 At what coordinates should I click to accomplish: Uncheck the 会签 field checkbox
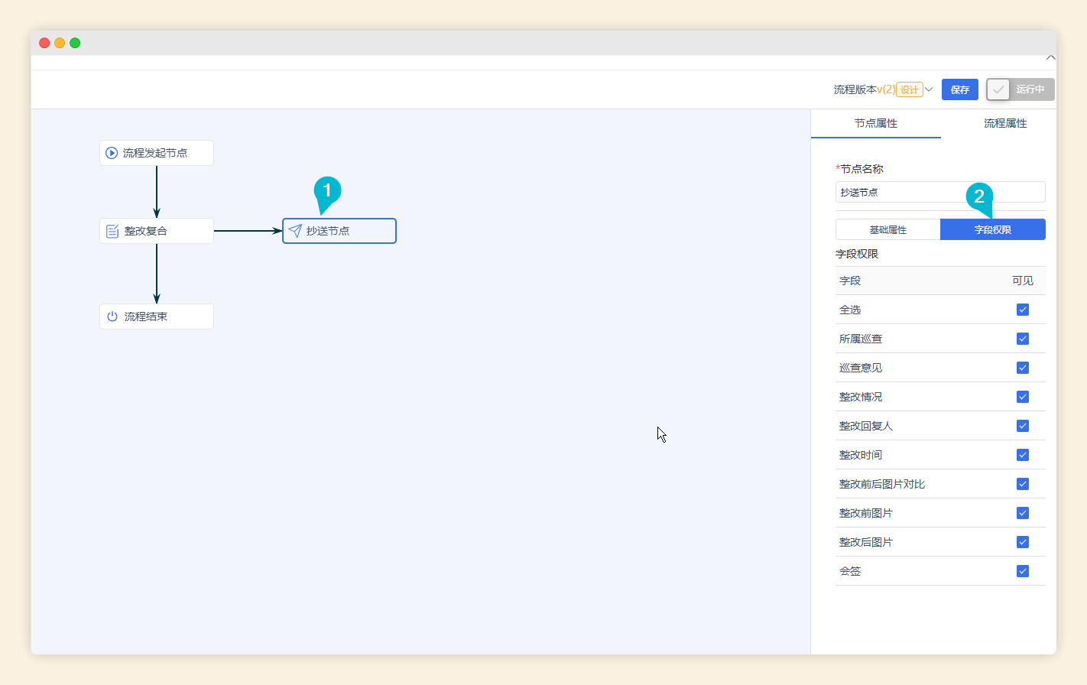point(1022,571)
